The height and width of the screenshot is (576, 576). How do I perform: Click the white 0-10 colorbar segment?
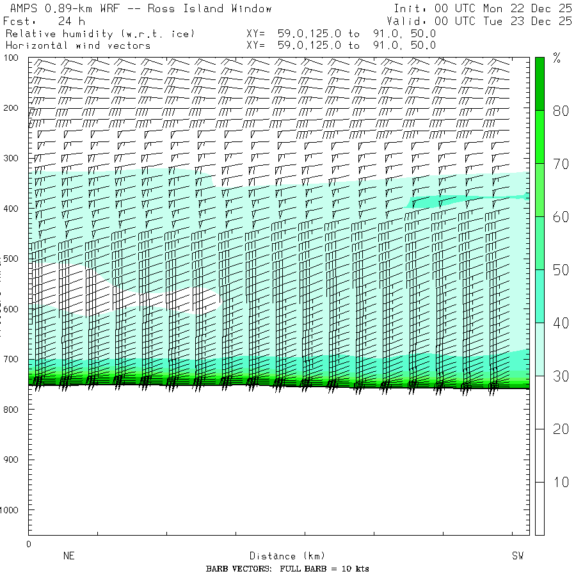pyautogui.click(x=540, y=508)
